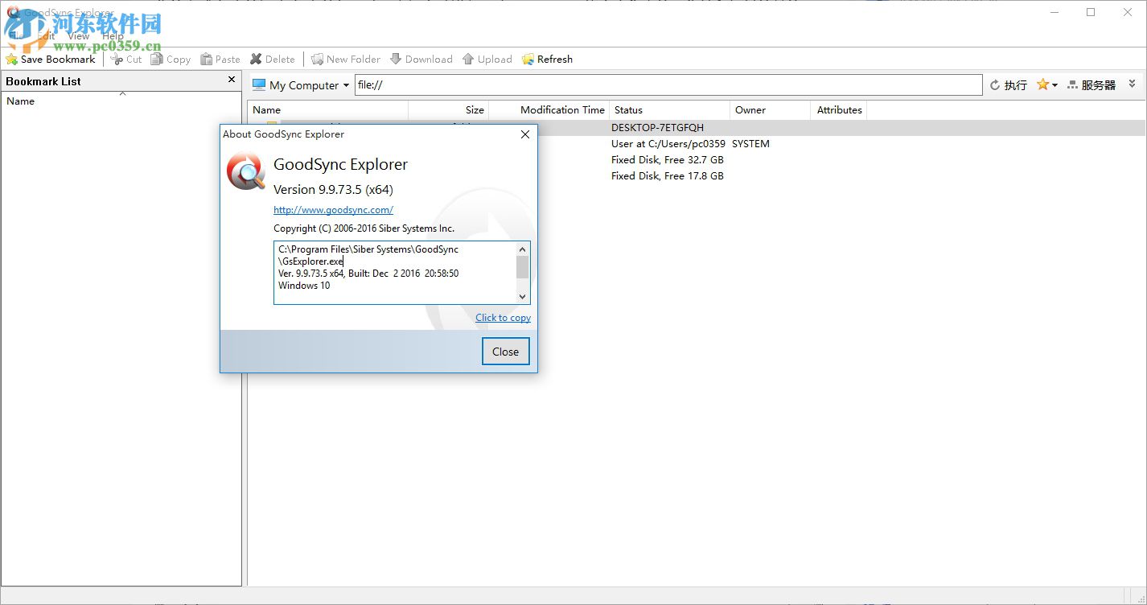Click the Upload arrow icon

pyautogui.click(x=468, y=60)
